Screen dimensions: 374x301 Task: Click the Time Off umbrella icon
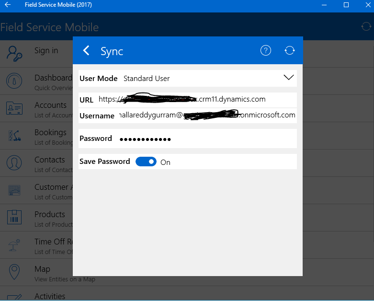click(14, 245)
